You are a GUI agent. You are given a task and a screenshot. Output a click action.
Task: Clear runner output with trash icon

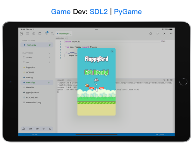tap(167, 80)
